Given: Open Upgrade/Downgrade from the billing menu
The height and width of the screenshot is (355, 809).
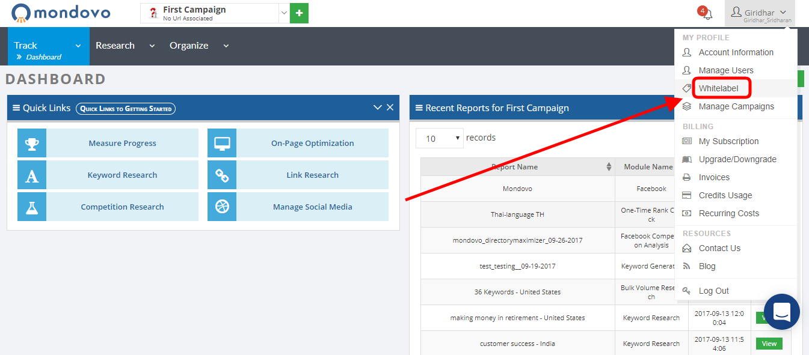Looking at the screenshot, I should click(736, 159).
